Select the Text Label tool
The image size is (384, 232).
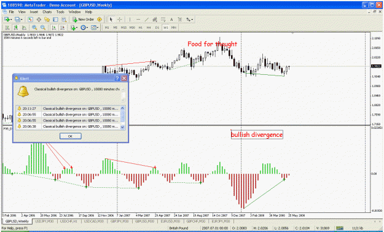[180, 20]
